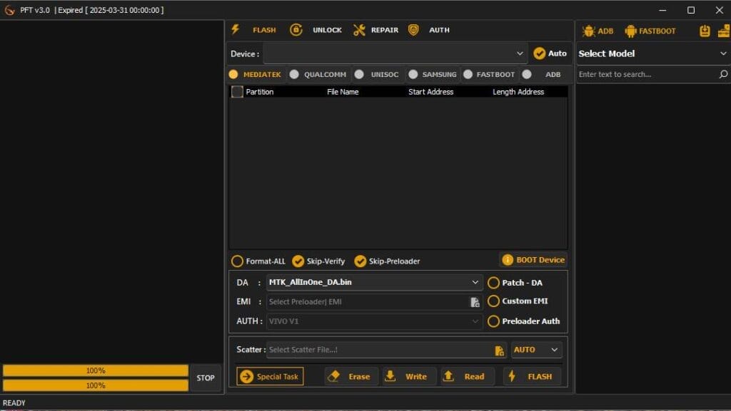
Task: Expand the DA file dropdown showing MTK_AllInOne_DA.bin
Action: 475,283
